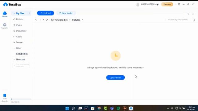Go back with the navigation arrow
The width and height of the screenshot is (198, 111).
point(36,20)
